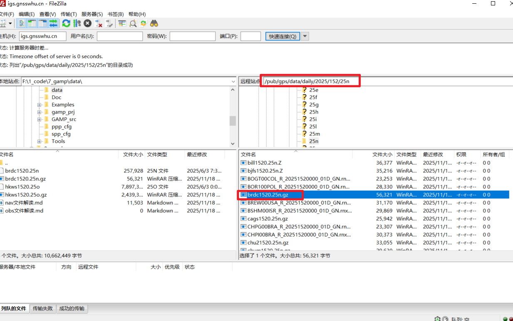Toggle directory comparison magnifier icon
513x321 pixels.
pyautogui.click(x=133, y=24)
